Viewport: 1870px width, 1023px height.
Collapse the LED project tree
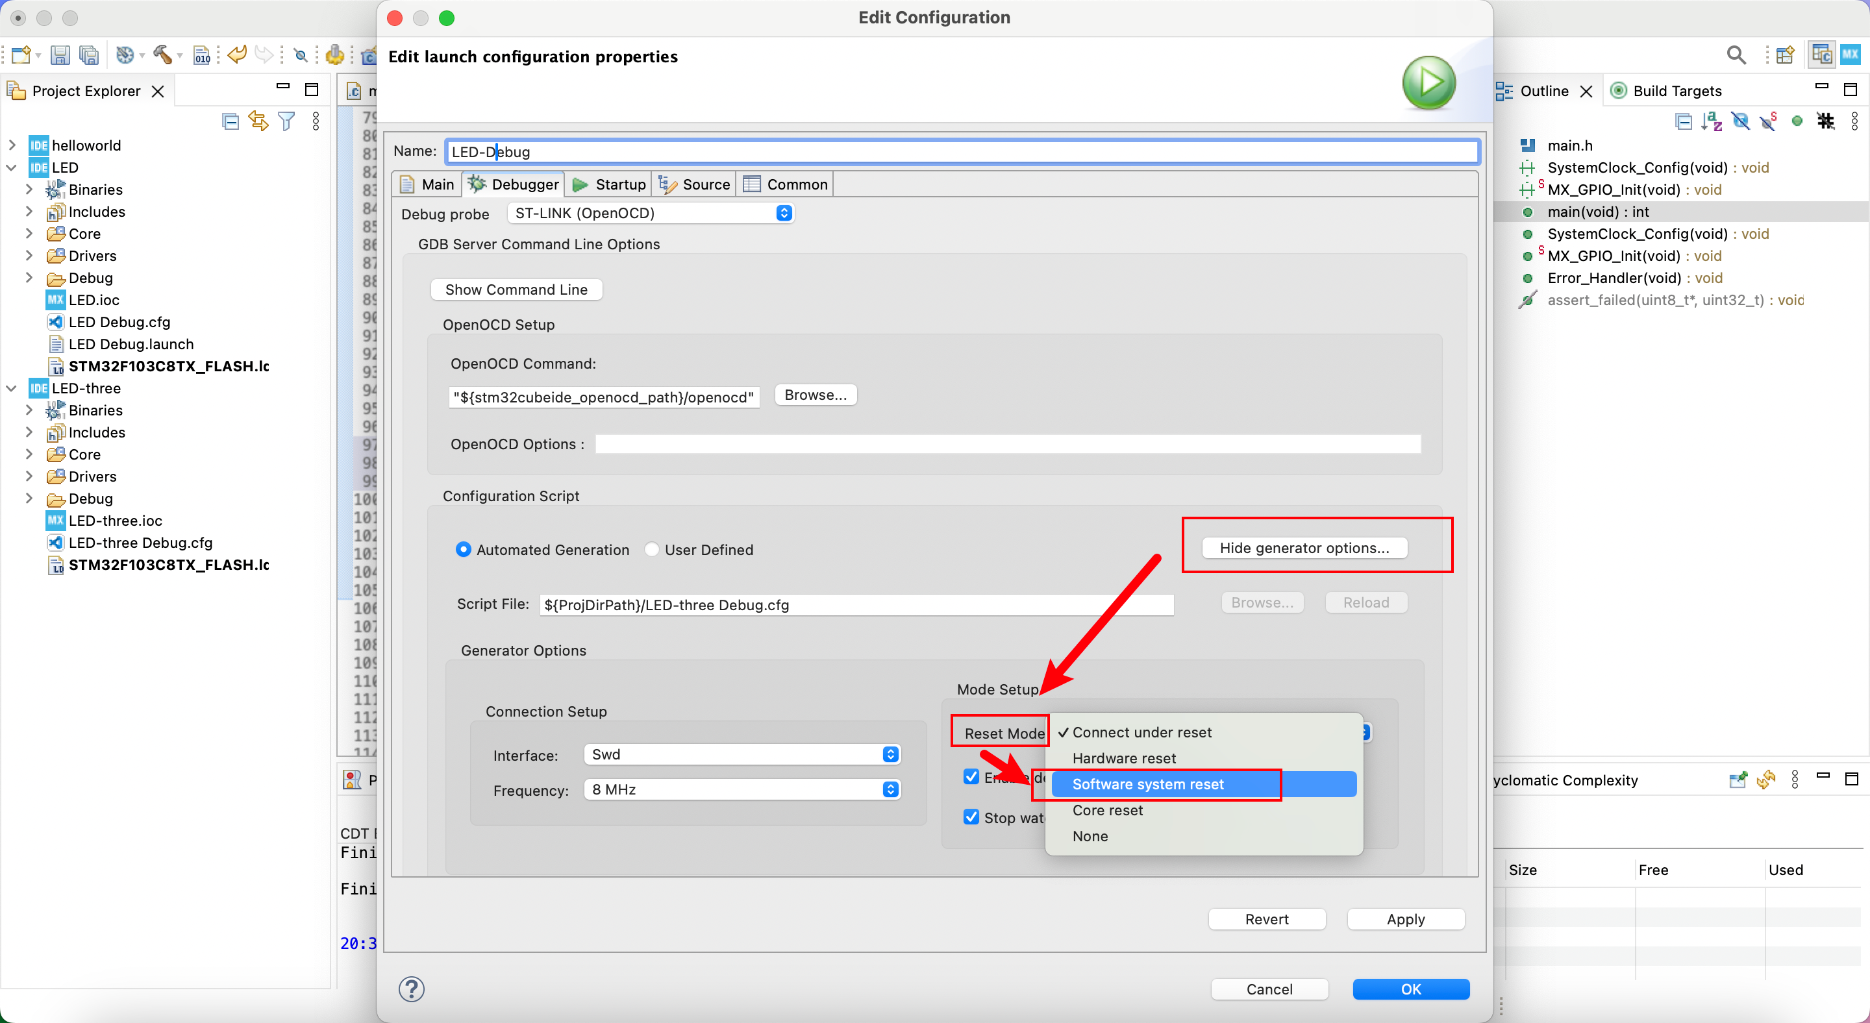click(x=12, y=167)
